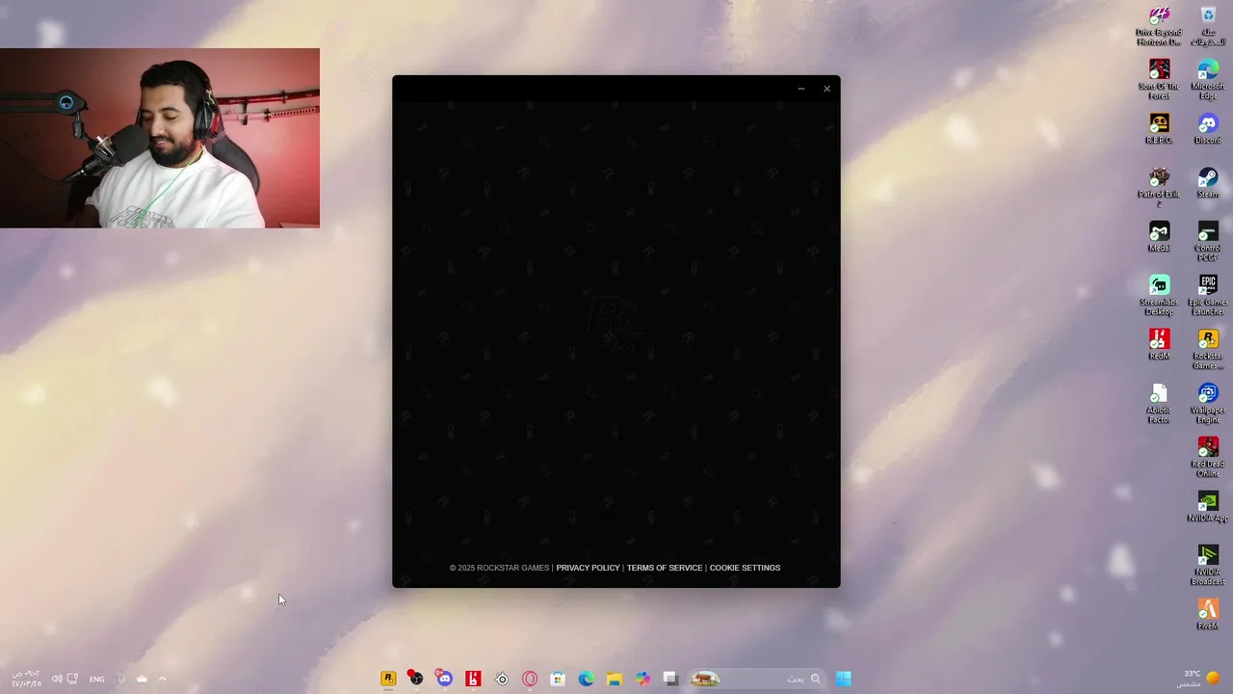Select Red Dead Online desktop icon
Screen dimensions: 1233x694
1208,458
